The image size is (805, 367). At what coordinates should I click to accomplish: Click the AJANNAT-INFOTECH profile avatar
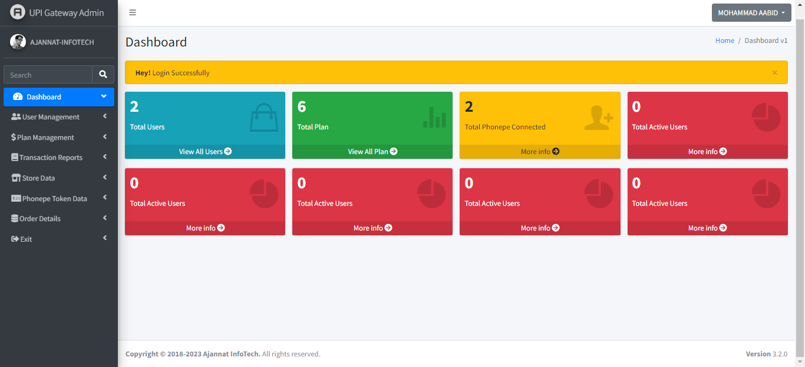[x=18, y=42]
